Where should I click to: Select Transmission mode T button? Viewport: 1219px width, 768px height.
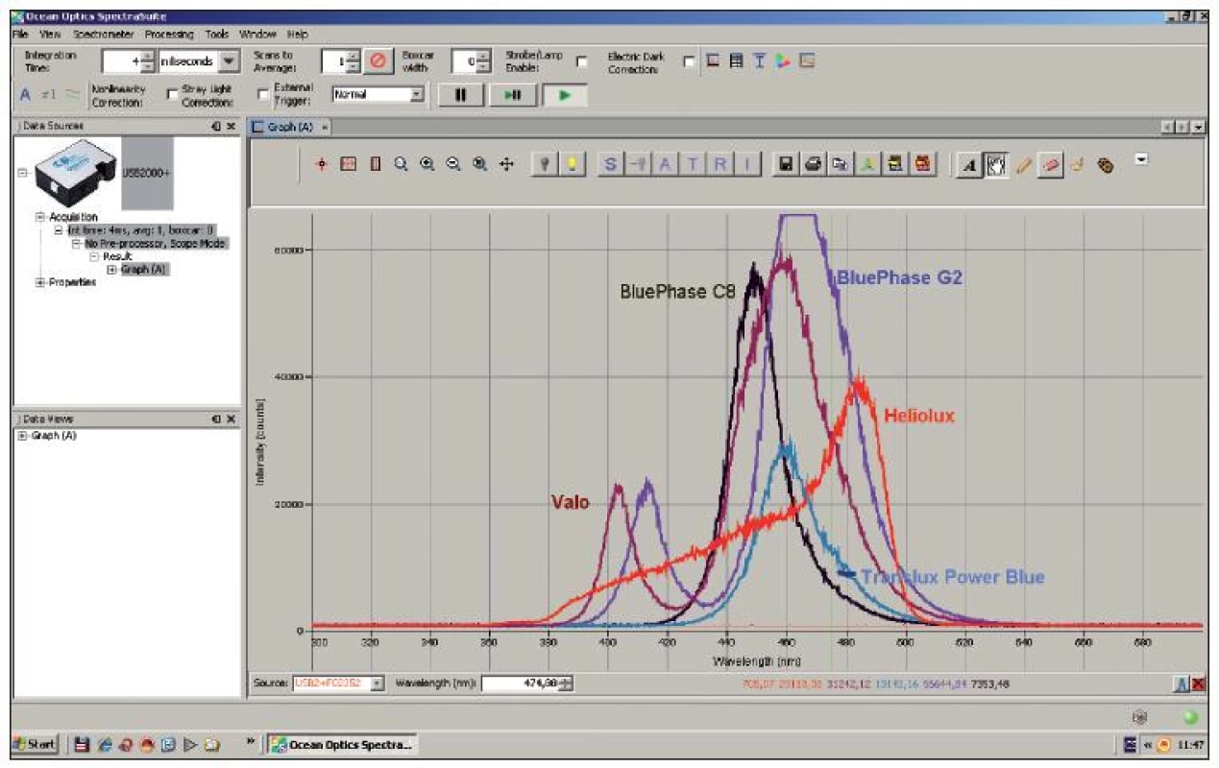[693, 165]
